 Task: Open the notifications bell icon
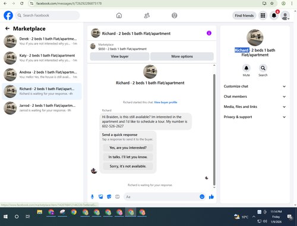274,15
